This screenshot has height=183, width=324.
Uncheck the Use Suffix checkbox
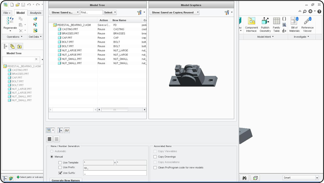pyautogui.click(x=60, y=173)
